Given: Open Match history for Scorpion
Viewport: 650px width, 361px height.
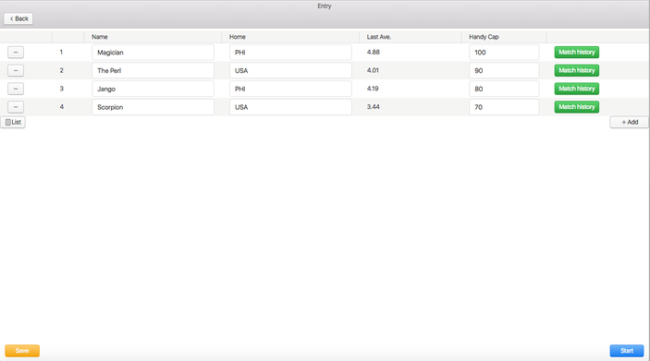Looking at the screenshot, I should [x=577, y=107].
